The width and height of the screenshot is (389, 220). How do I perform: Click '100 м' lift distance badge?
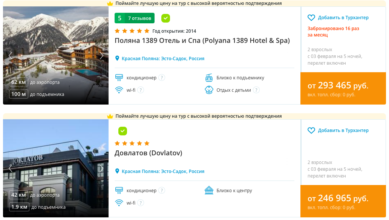tap(18, 94)
